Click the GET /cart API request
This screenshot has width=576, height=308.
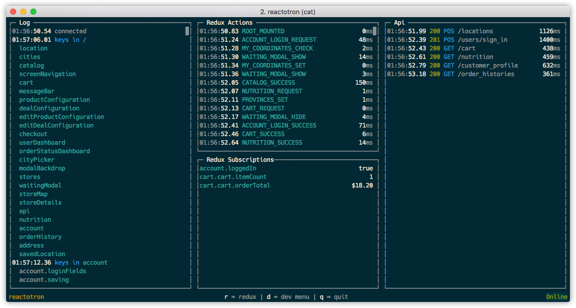473,48
